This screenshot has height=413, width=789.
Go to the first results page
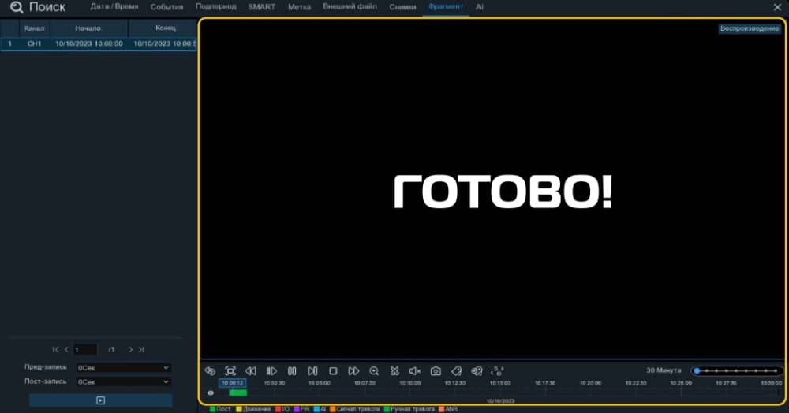tap(55, 349)
